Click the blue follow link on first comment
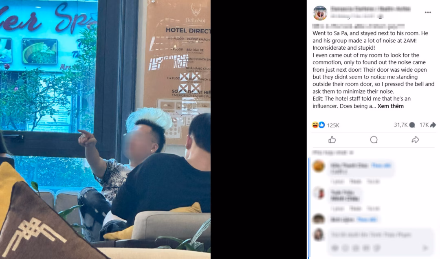This screenshot has width=440, height=259. click(x=381, y=165)
